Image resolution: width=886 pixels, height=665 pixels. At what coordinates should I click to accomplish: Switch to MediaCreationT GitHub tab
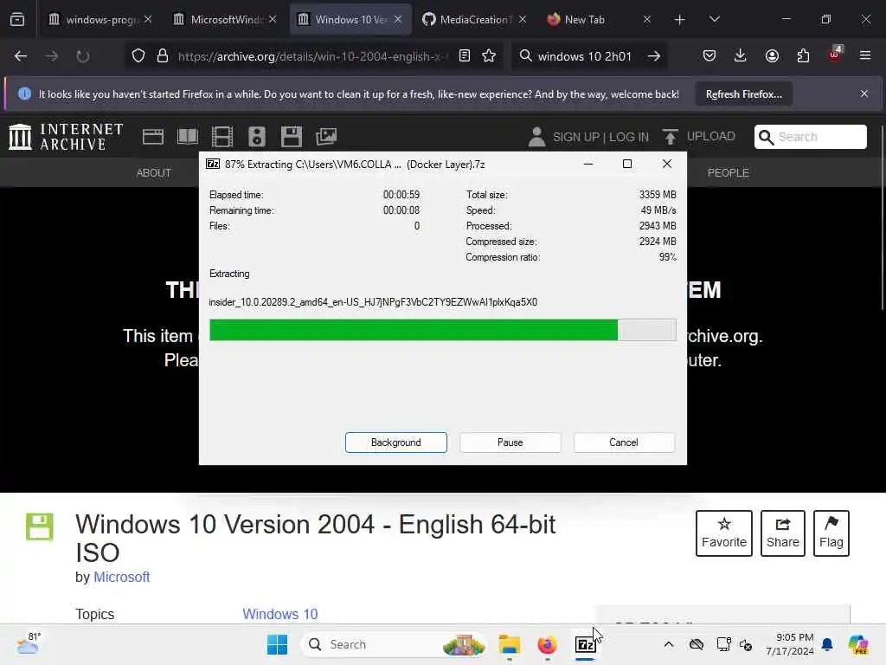pyautogui.click(x=473, y=20)
